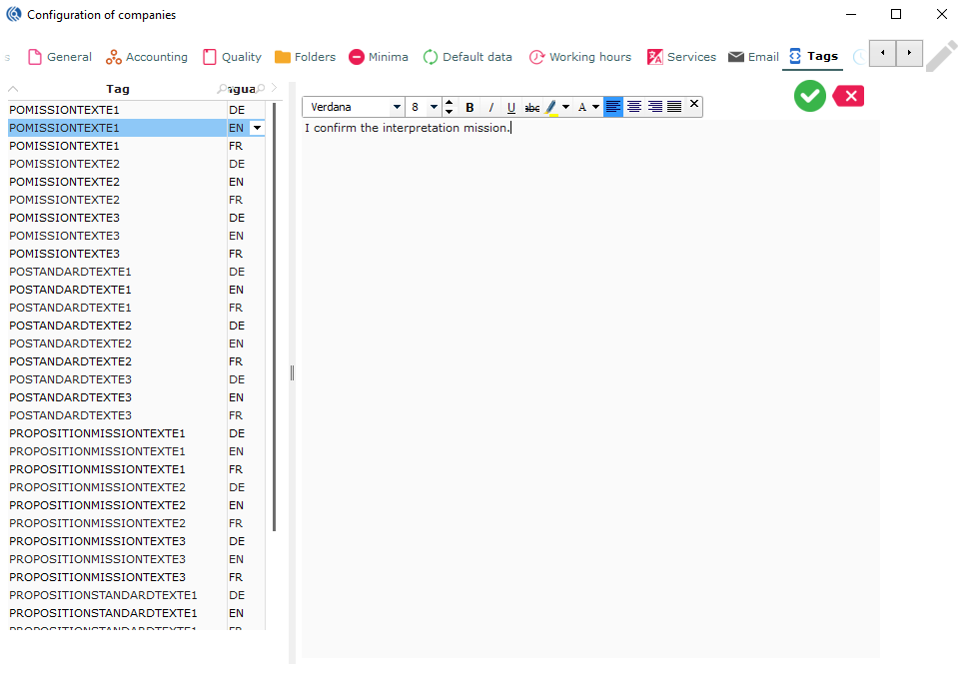Image resolution: width=960 pixels, height=673 pixels.
Task: Open the Verdana font name dropdown
Action: pos(397,107)
